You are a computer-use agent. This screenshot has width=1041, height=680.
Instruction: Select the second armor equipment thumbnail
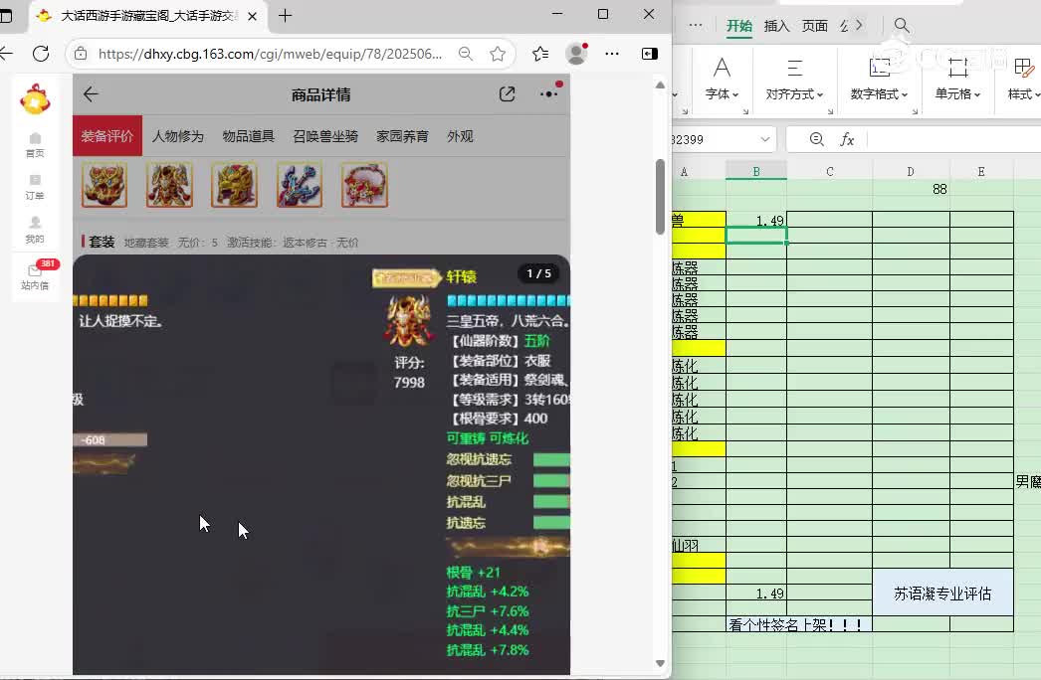click(169, 185)
